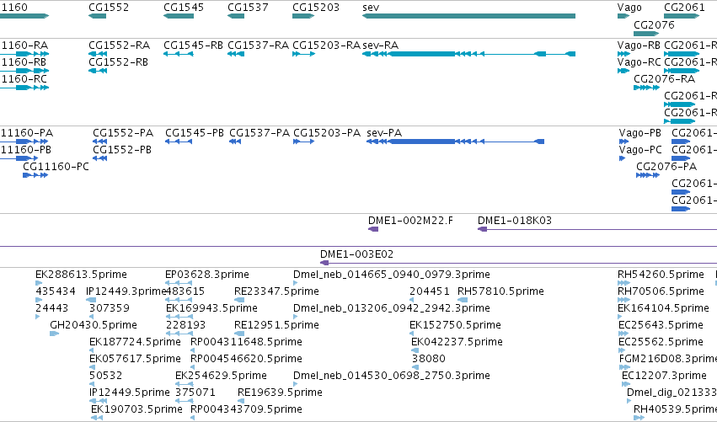Screen dimensions: 717x422
Task: Click the EC25562.5prime EST label
Action: [661, 343]
